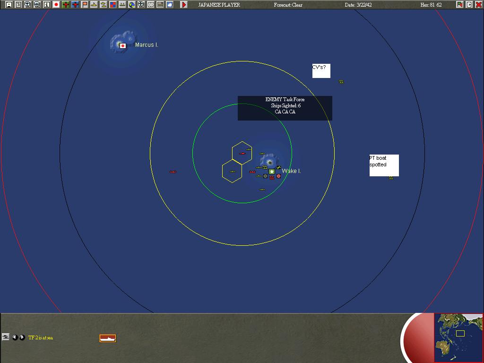The width and height of the screenshot is (484, 363).
Task: Click the red end-turn arrow
Action: click(x=184, y=5)
